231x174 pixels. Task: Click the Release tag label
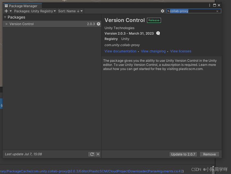pos(154,20)
